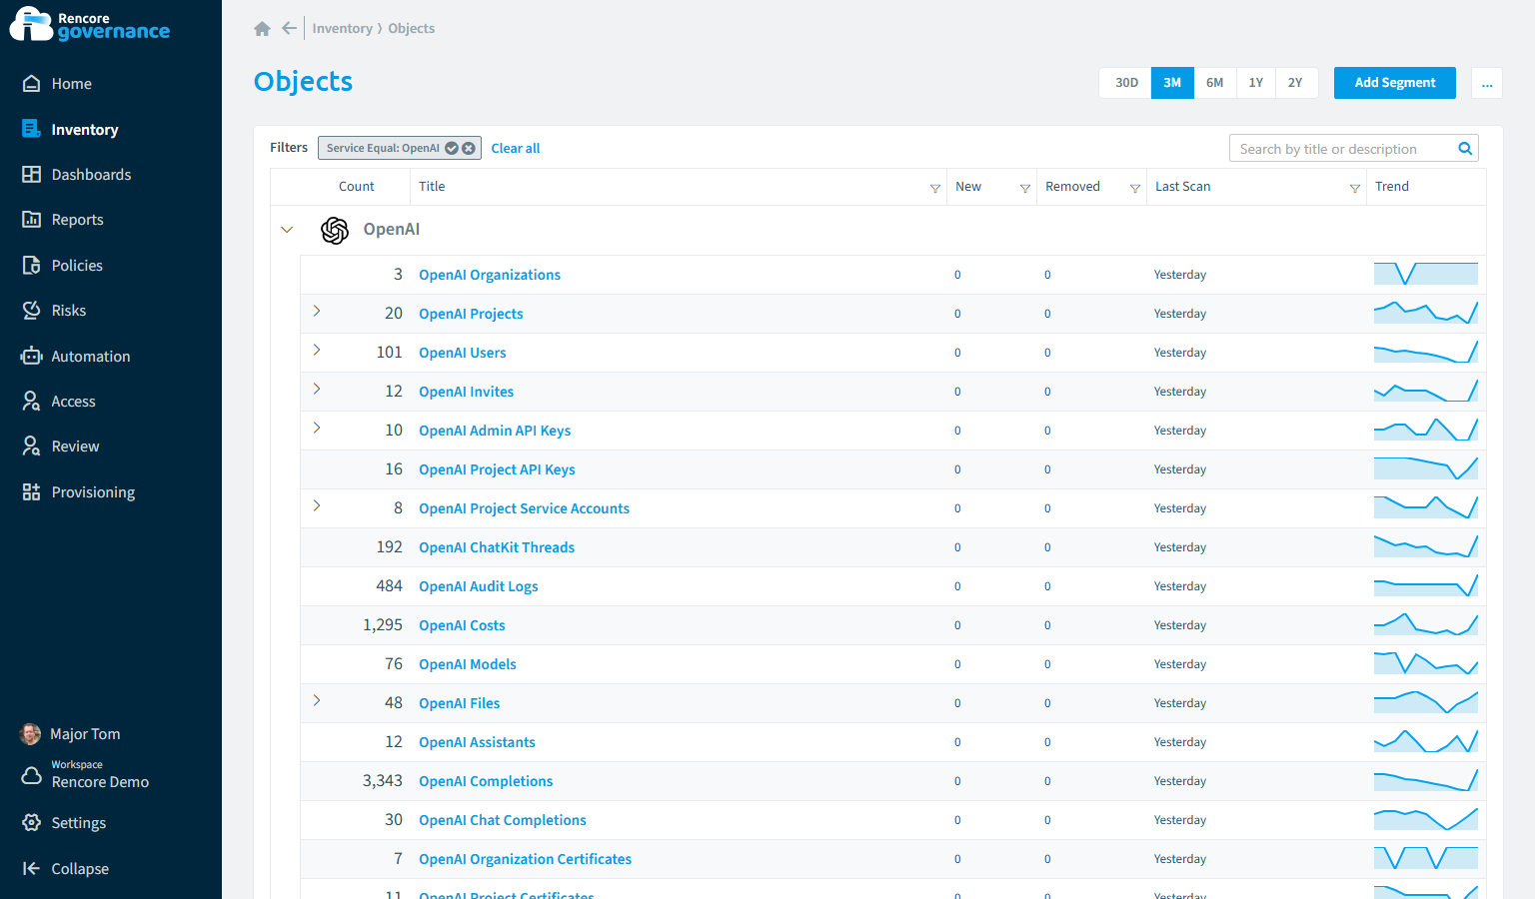This screenshot has height=899, width=1535.
Task: Expand the OpenAI Project Service Accounts row
Action: pyautogui.click(x=317, y=506)
